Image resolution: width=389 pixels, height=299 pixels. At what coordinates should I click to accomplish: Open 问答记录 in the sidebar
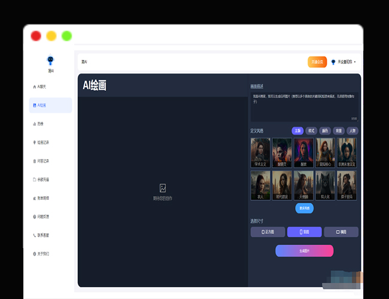point(41,161)
